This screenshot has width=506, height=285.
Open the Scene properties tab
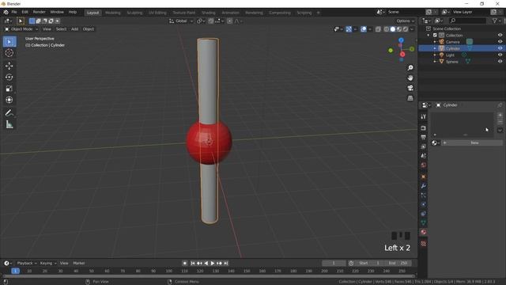[x=424, y=156]
